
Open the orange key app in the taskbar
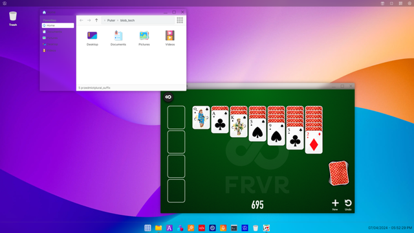click(x=191, y=228)
